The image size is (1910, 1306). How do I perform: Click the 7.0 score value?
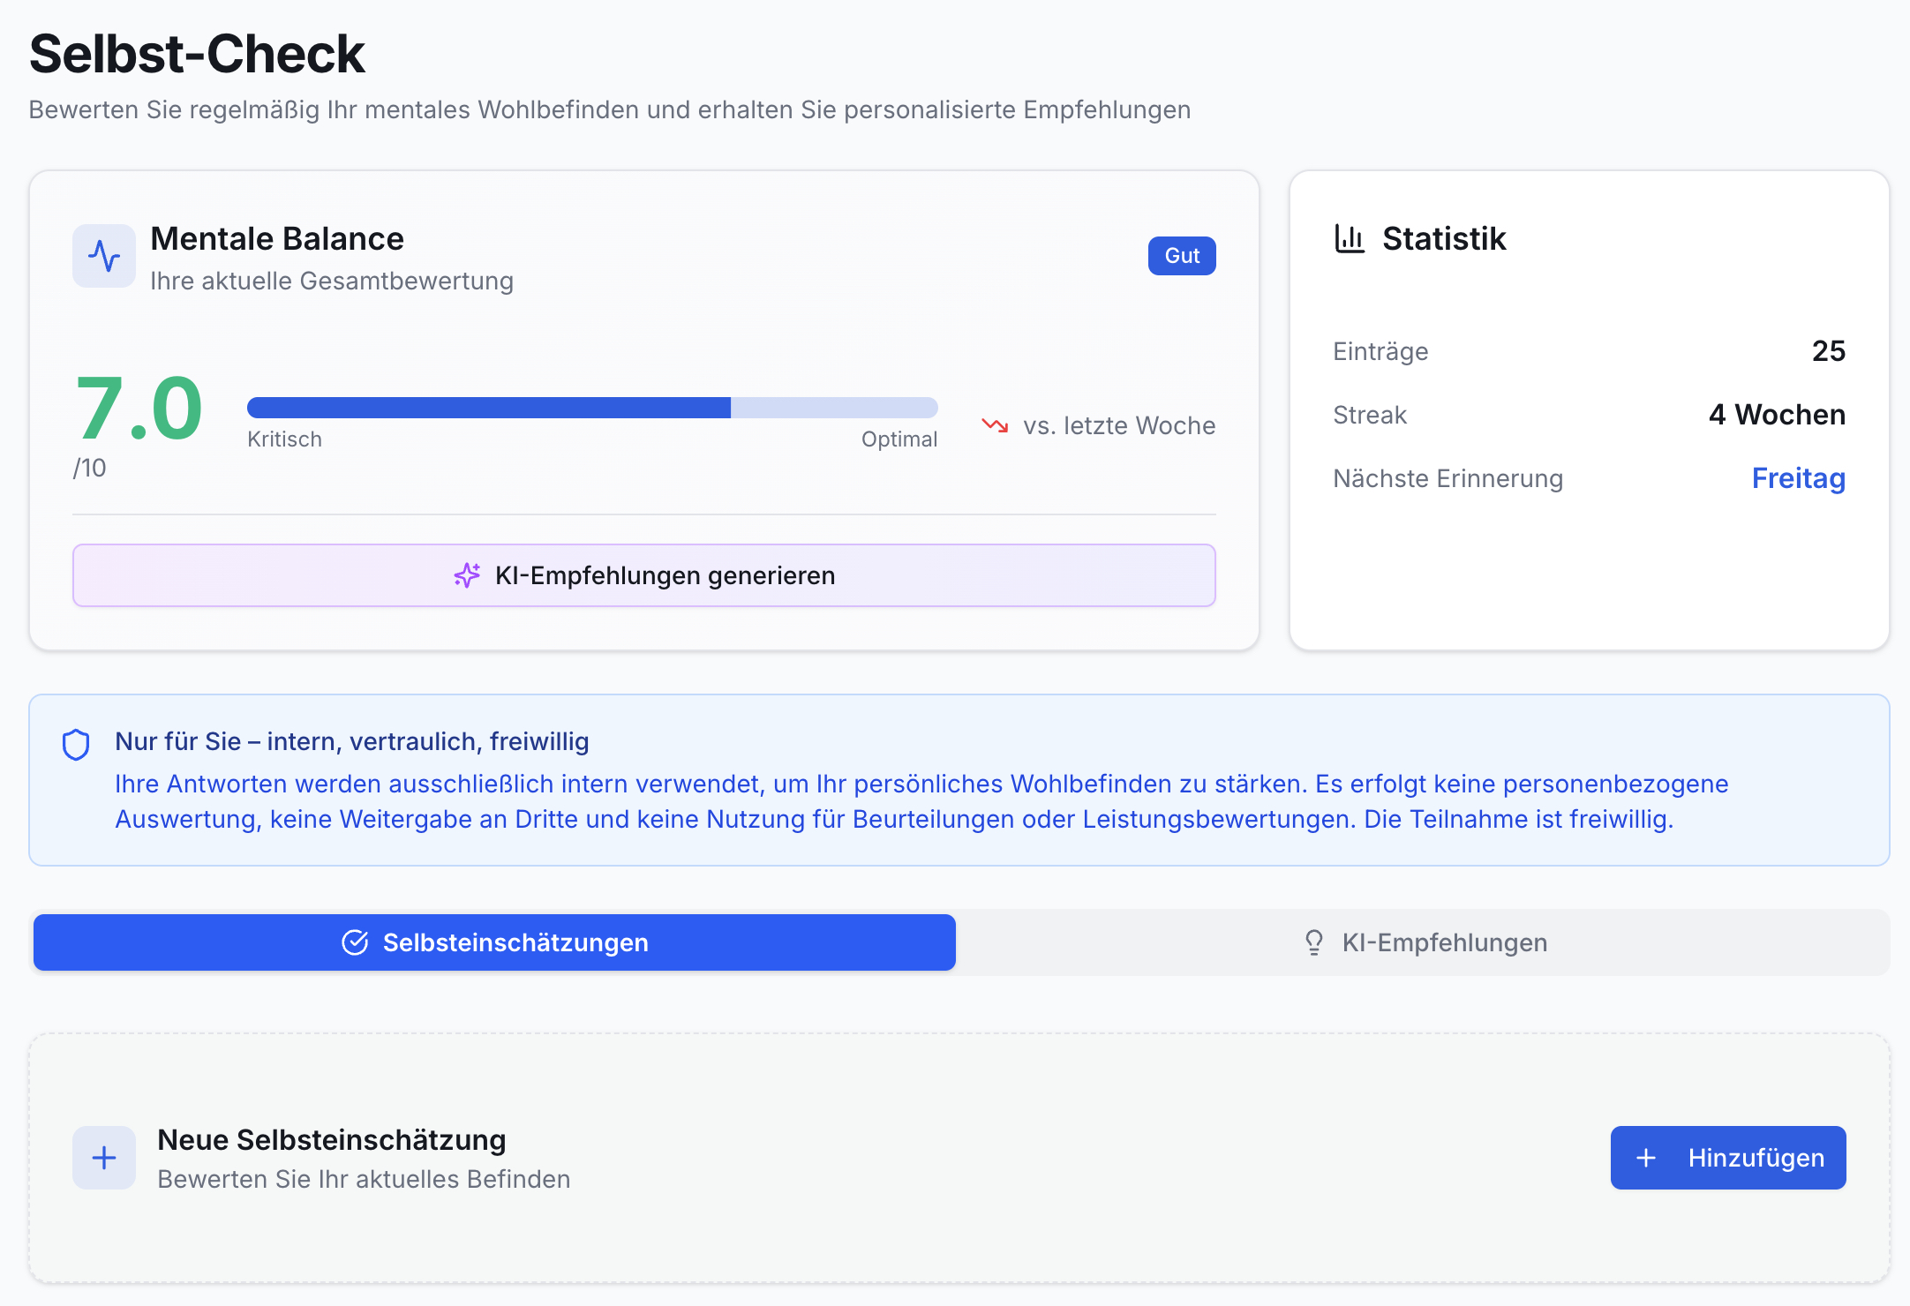click(139, 409)
